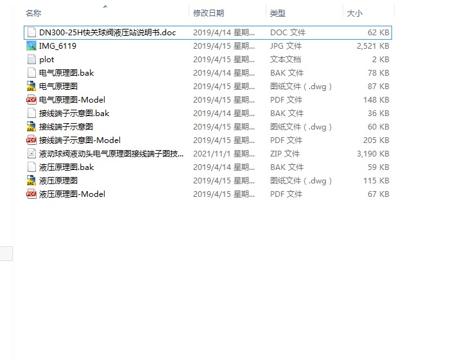Select the 液动球阀液动头电气原理图 ZIP file name
Viewport: 453px width, 363px height.
tap(111, 154)
